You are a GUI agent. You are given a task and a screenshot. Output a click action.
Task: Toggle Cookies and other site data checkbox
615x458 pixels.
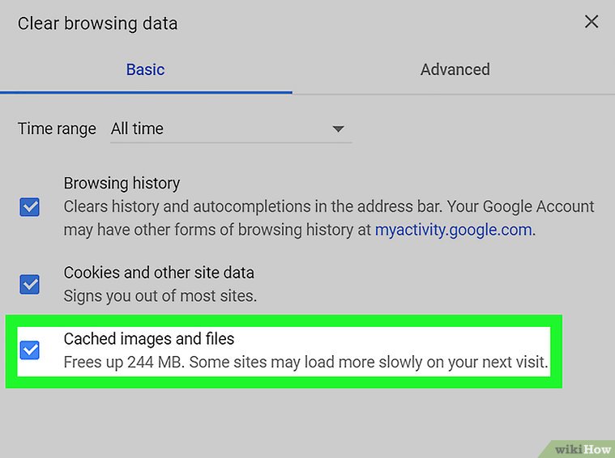(30, 284)
